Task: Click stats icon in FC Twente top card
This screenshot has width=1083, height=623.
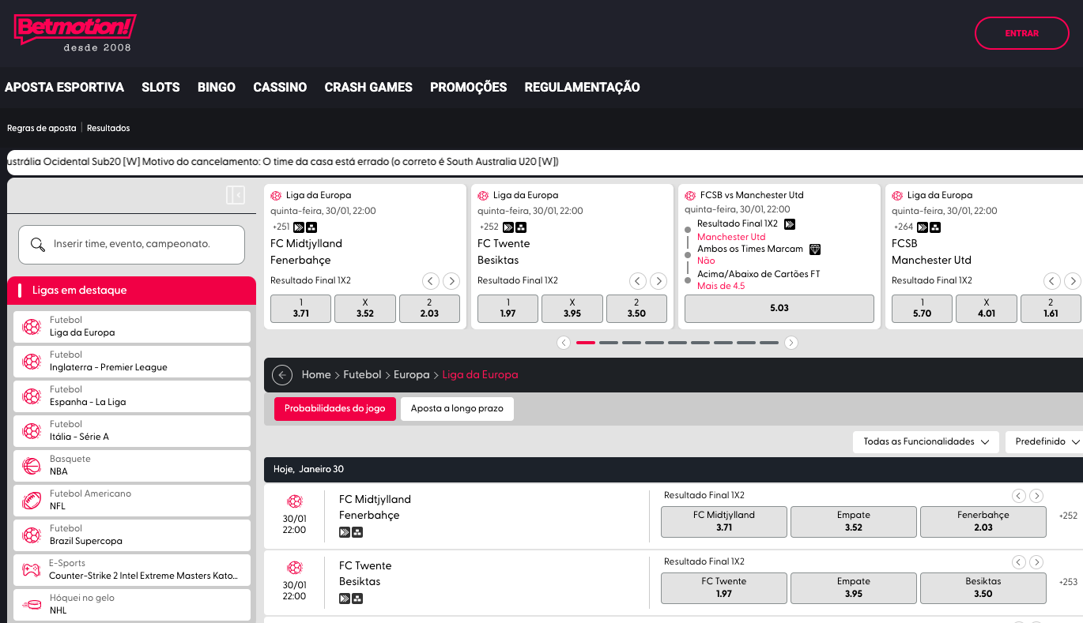Action: [521, 227]
